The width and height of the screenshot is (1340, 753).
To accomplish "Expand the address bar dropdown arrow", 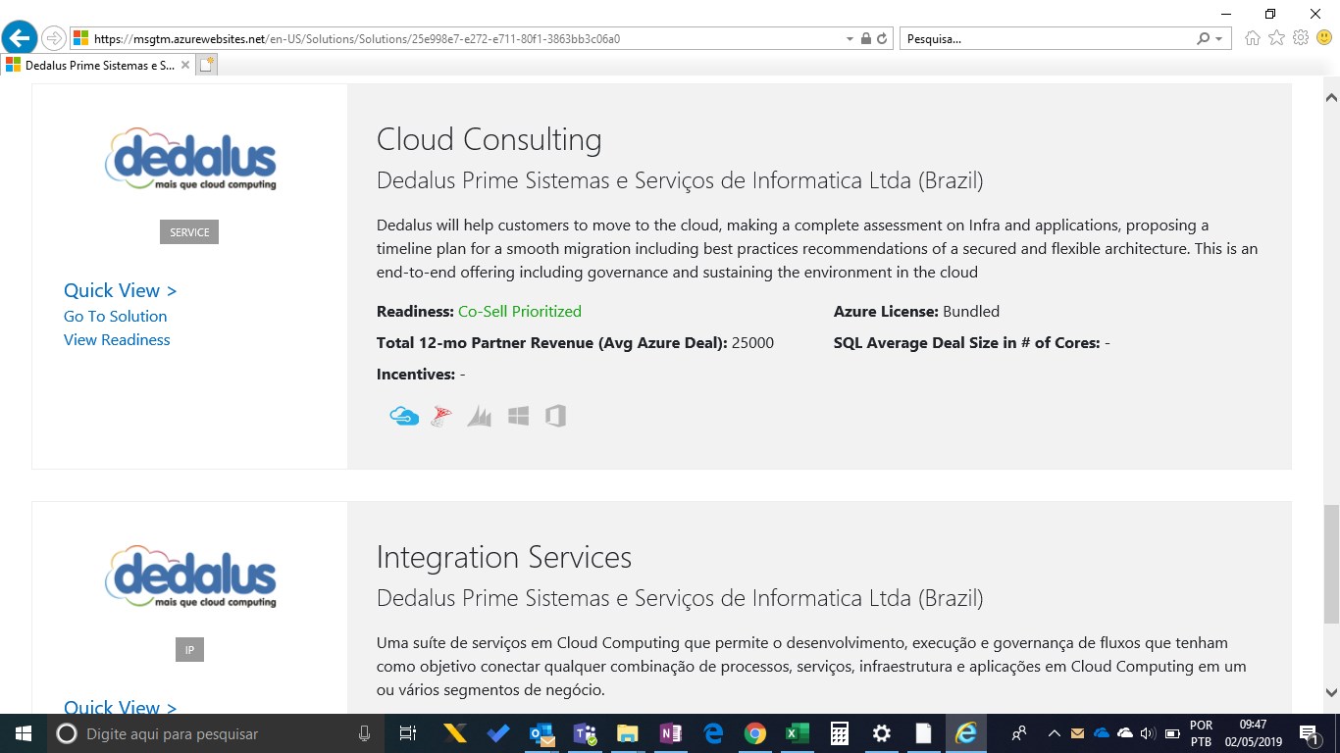I will pyautogui.click(x=850, y=39).
